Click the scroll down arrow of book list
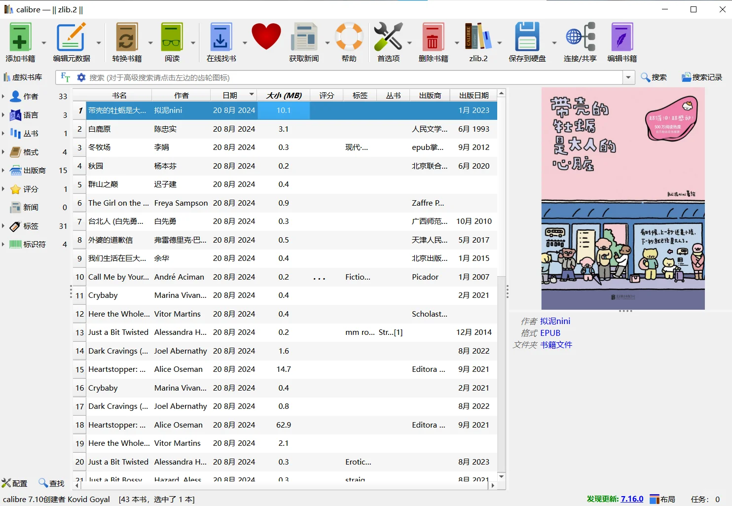 [x=502, y=477]
